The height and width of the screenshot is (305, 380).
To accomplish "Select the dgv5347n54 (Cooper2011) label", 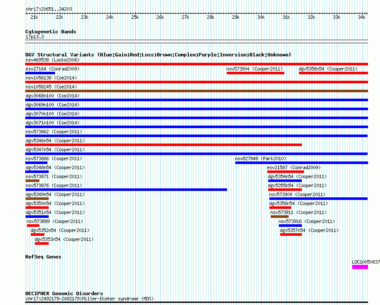I will click(55, 150).
